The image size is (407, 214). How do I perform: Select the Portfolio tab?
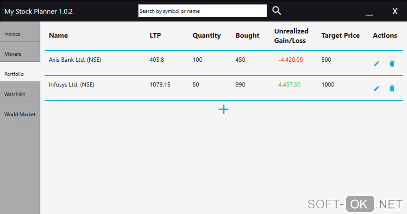pos(20,74)
